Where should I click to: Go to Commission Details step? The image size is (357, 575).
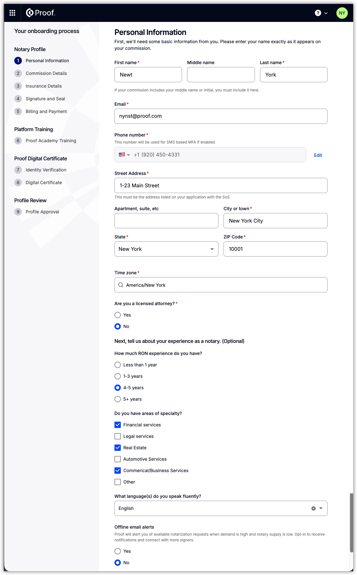tap(46, 73)
